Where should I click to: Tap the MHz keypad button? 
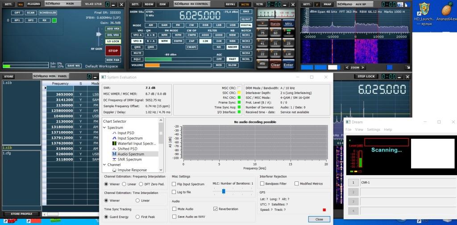(289, 24)
